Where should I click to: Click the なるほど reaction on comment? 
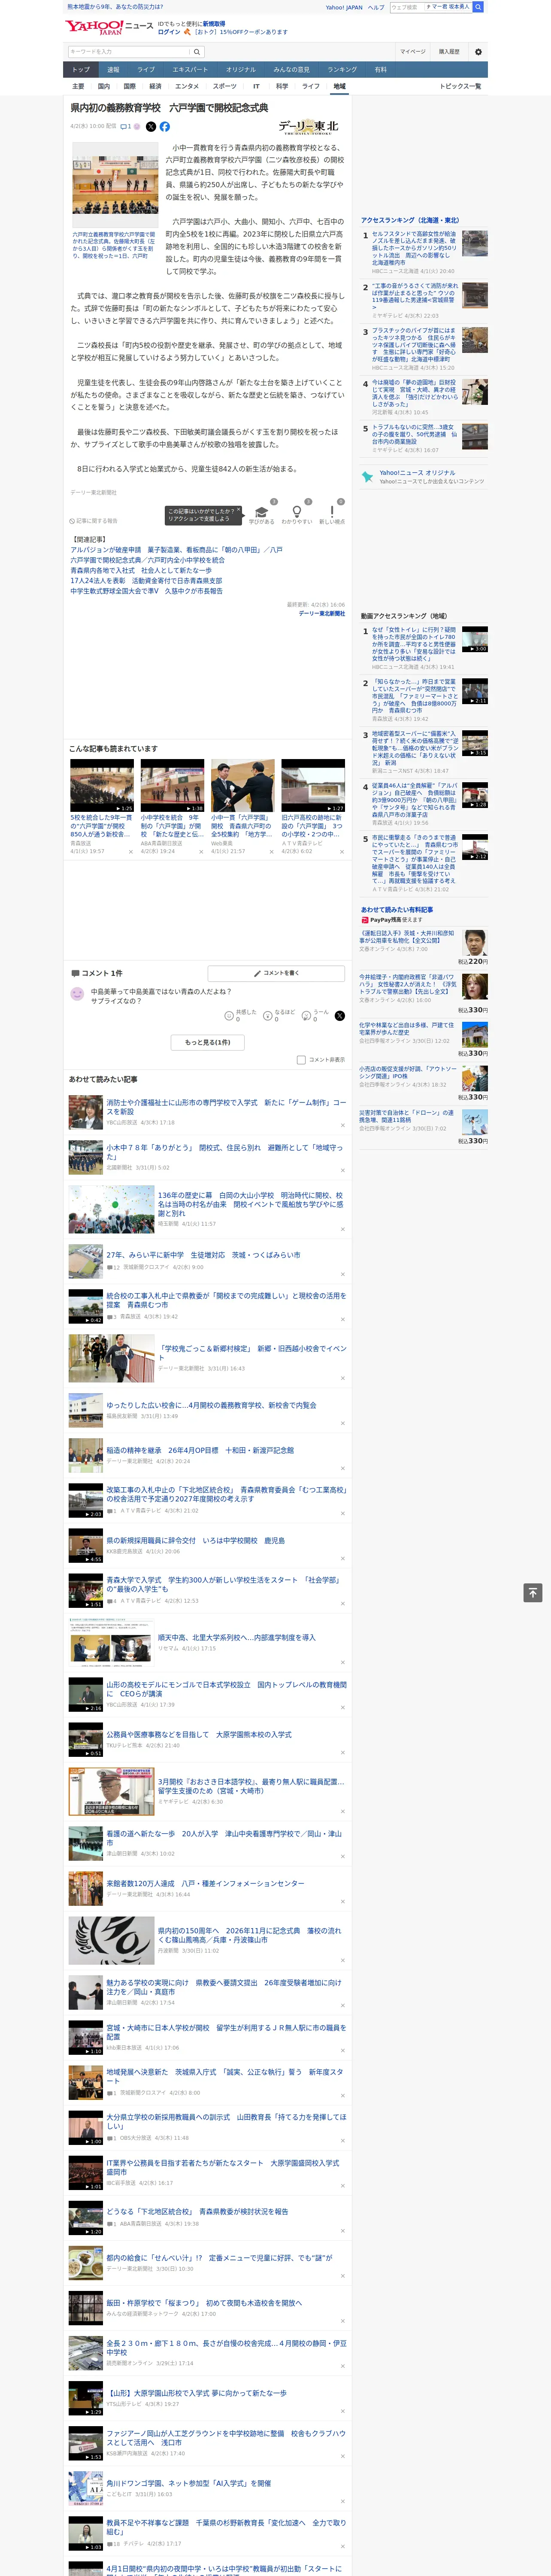(x=268, y=1015)
